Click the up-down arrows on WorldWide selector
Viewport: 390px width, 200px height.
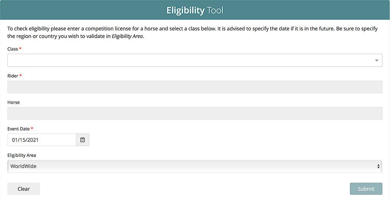378,166
